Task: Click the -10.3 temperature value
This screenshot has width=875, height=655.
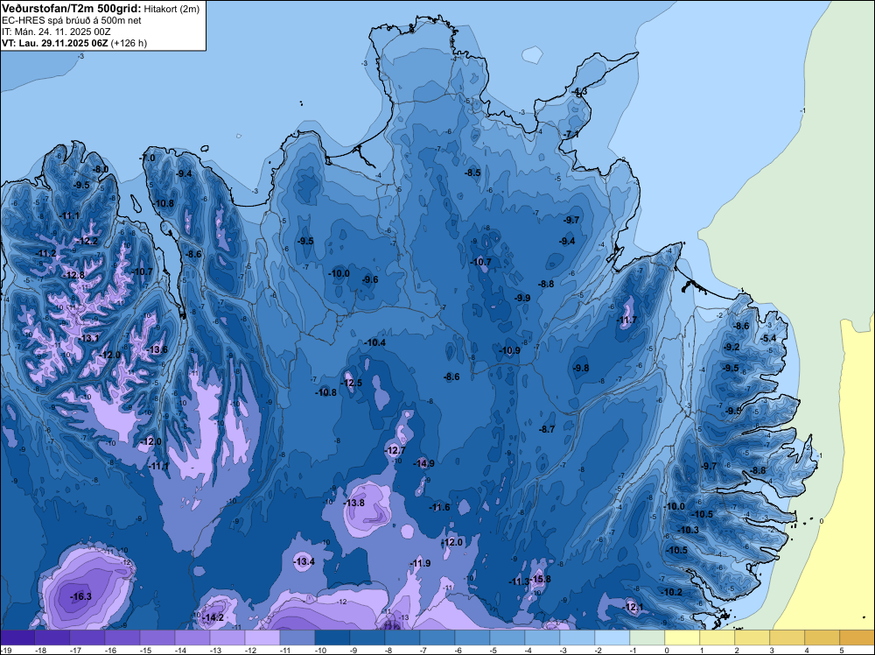Action: pyautogui.click(x=689, y=530)
